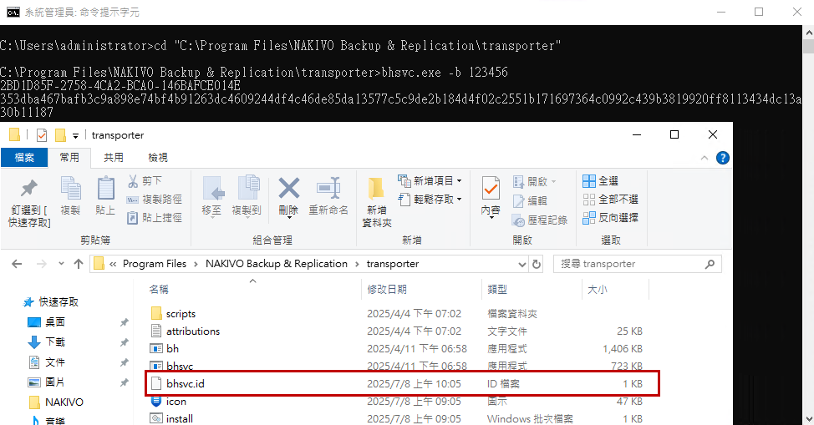The width and height of the screenshot is (814, 425).
Task: Choose 複製路徑 copy path
Action: point(154,200)
